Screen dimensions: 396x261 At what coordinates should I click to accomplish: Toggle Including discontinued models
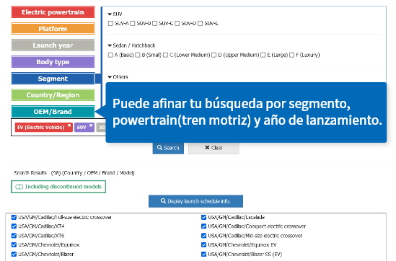coord(58,187)
